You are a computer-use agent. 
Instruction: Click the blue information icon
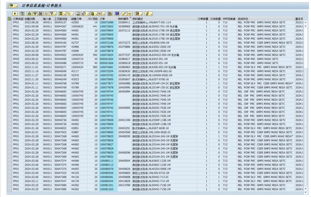117,14
